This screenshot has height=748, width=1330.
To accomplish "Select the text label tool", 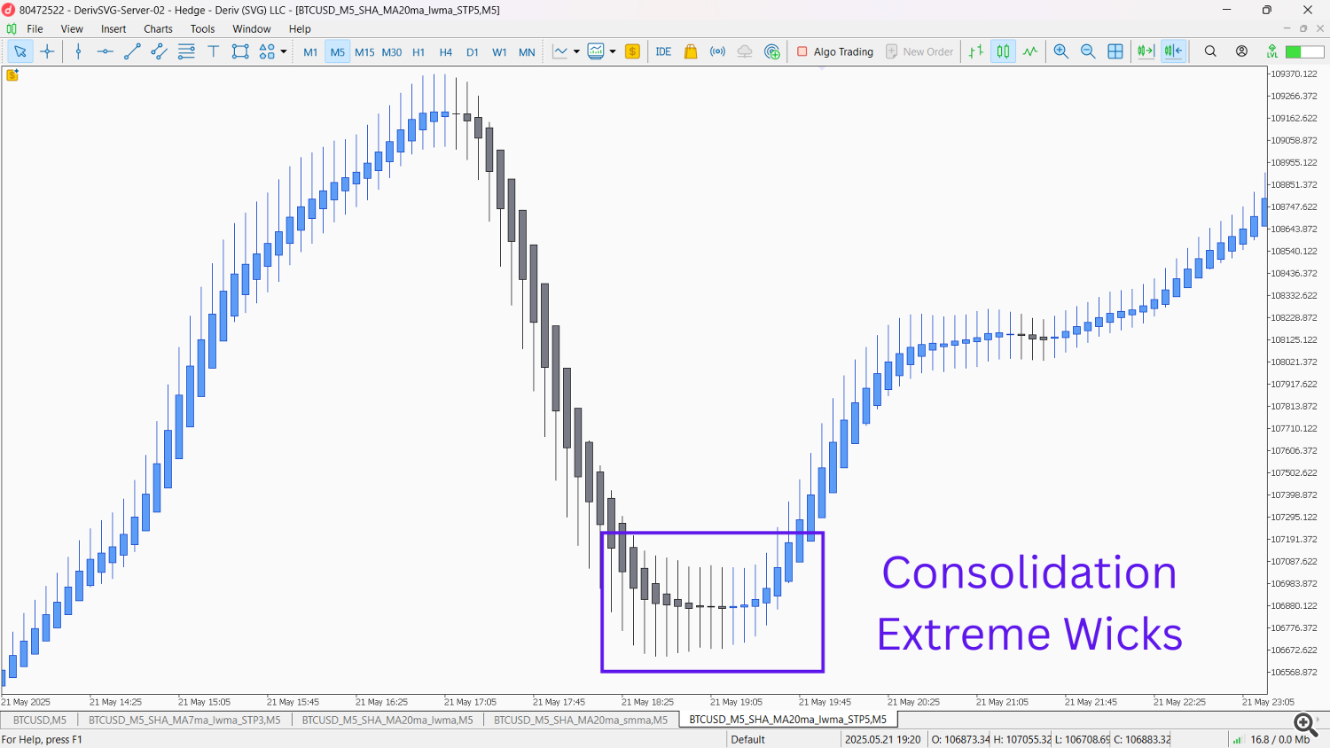I will tap(213, 51).
